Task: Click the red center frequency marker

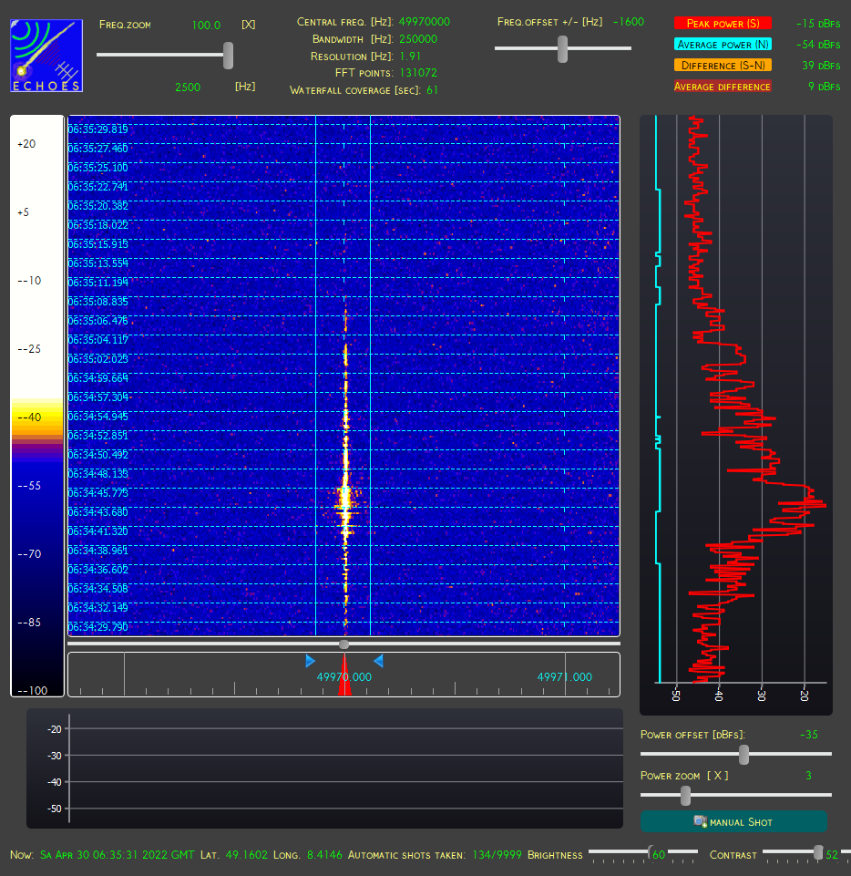Action: 344,675
